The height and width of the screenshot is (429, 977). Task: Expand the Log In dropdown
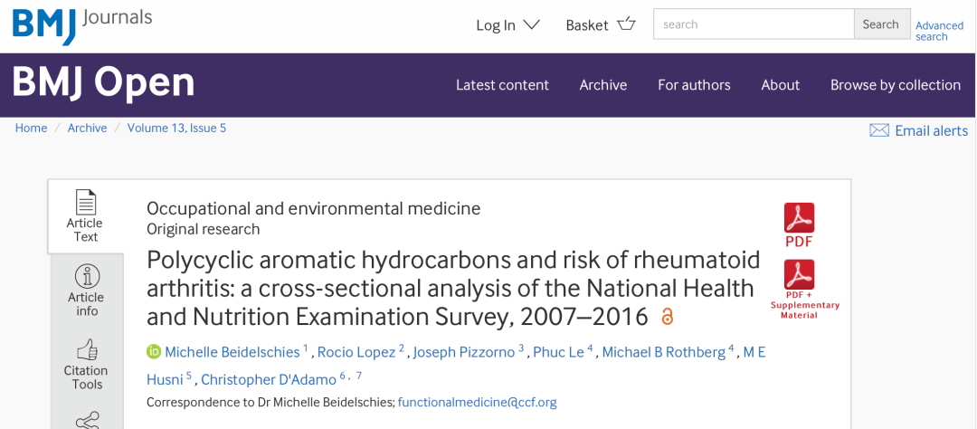tap(507, 24)
